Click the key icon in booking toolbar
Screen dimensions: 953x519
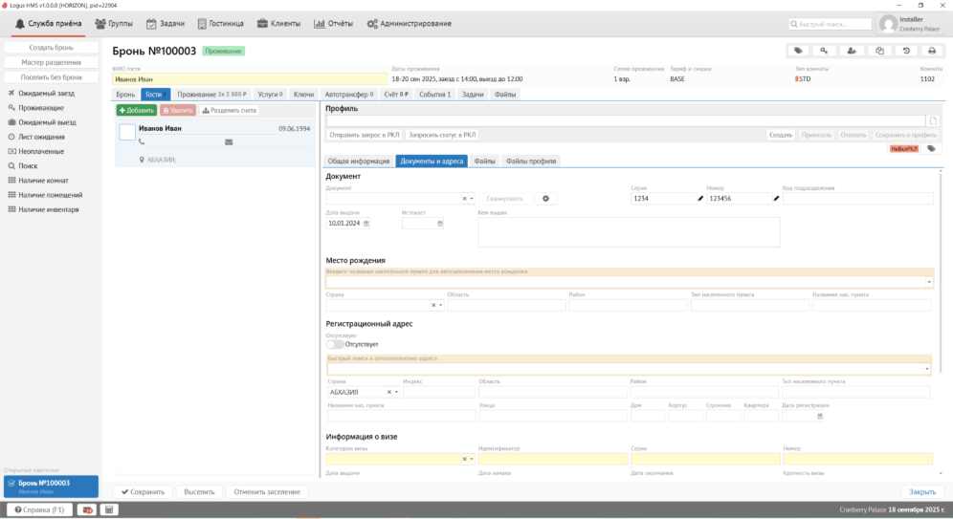(x=824, y=51)
